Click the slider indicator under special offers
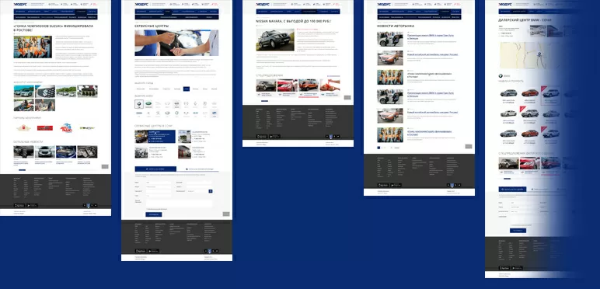The height and width of the screenshot is (289, 600). pos(264,101)
